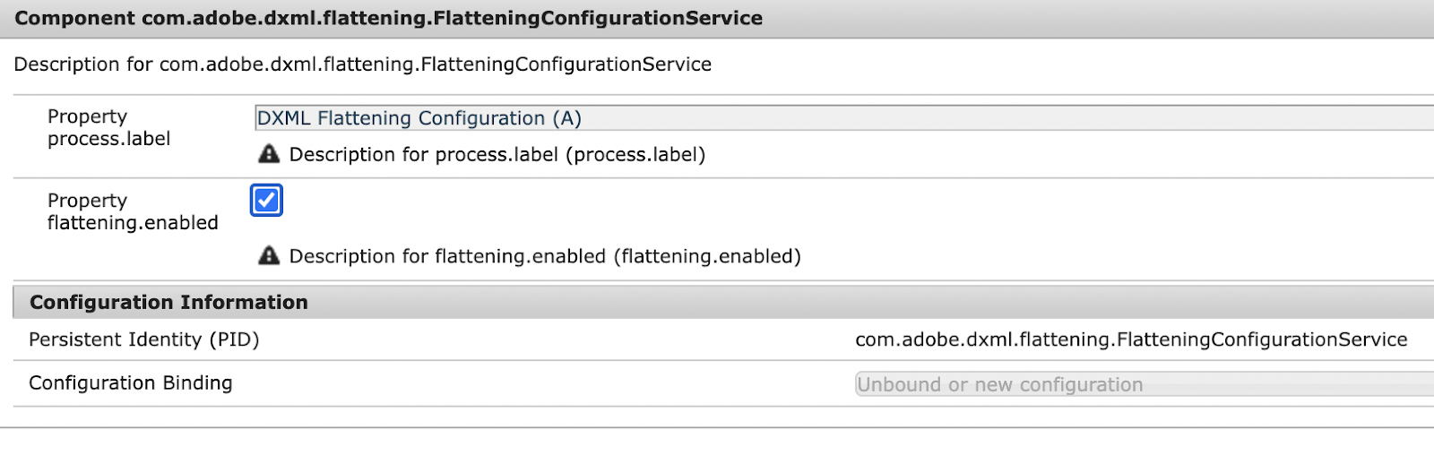Click the Unbound or new configuration field

1145,384
